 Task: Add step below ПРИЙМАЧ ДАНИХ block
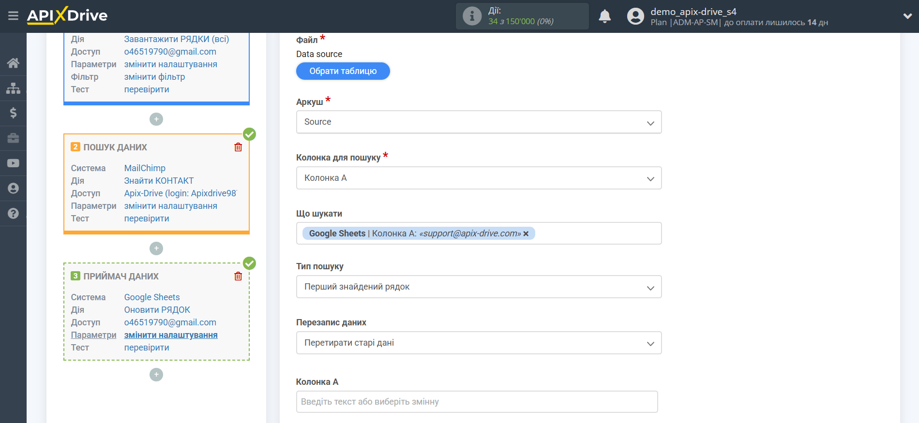[x=156, y=375]
